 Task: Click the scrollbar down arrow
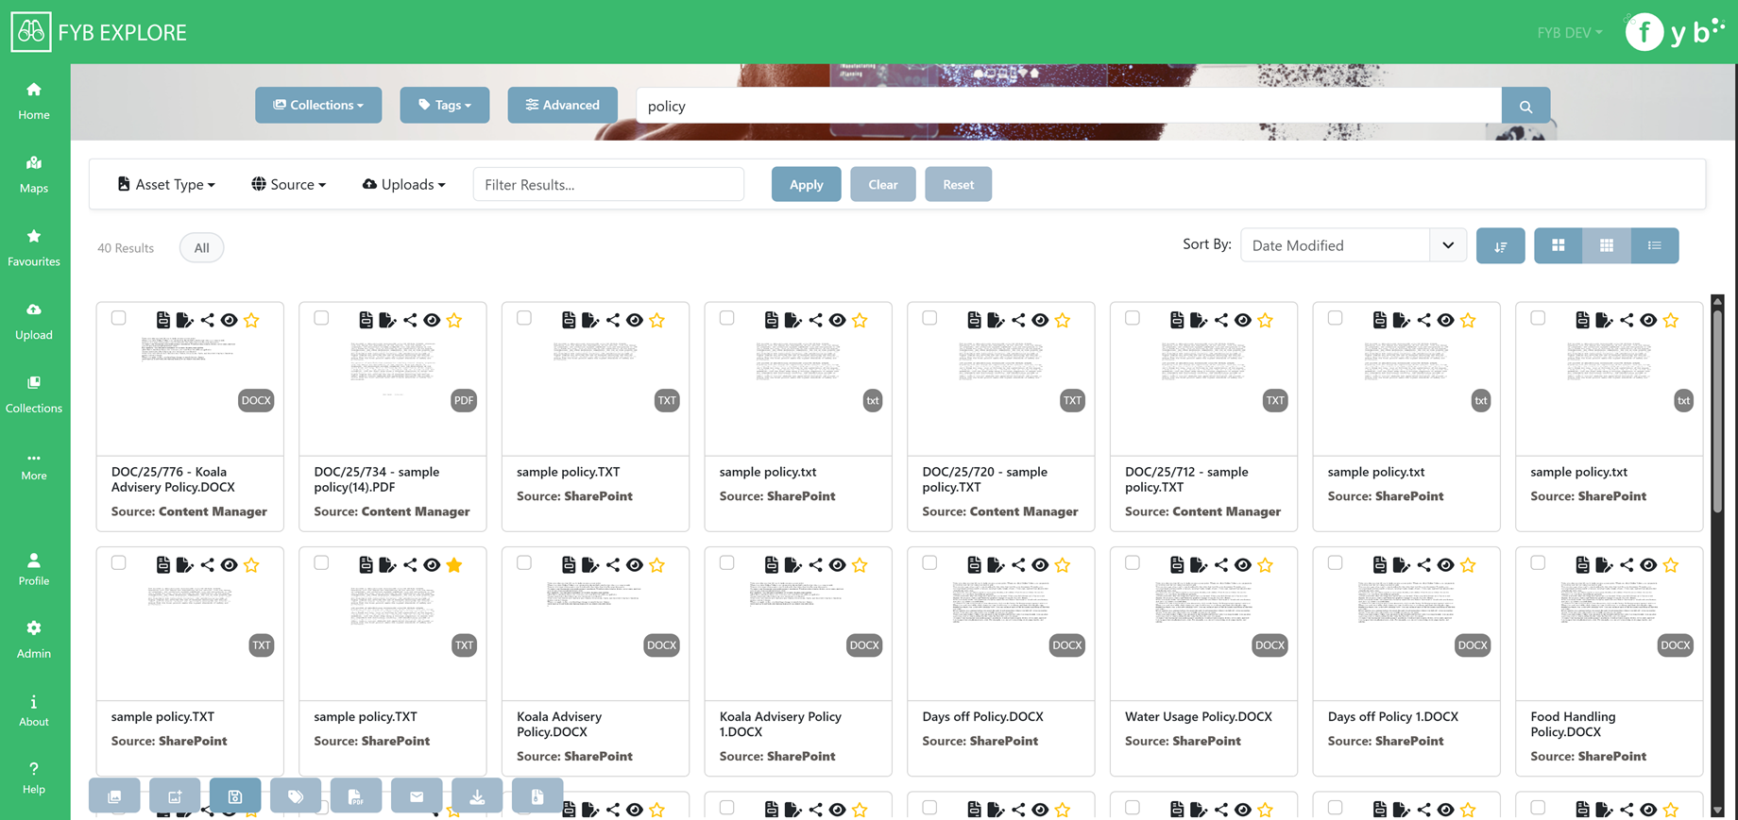point(1717,810)
